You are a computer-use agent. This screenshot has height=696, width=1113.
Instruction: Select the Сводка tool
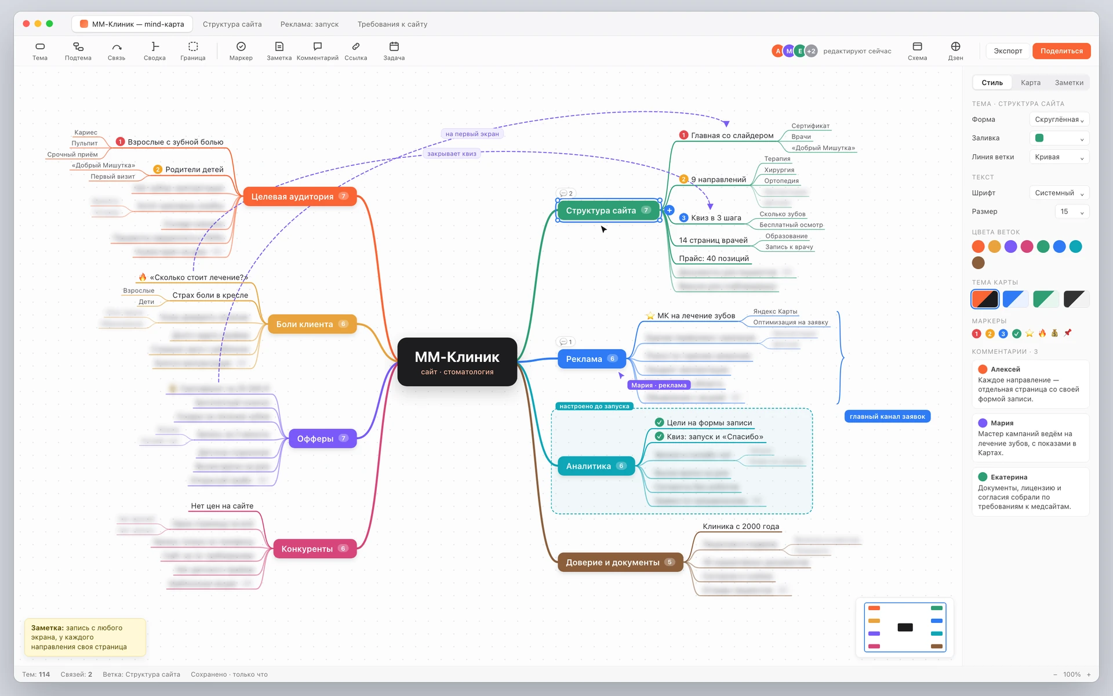155,51
